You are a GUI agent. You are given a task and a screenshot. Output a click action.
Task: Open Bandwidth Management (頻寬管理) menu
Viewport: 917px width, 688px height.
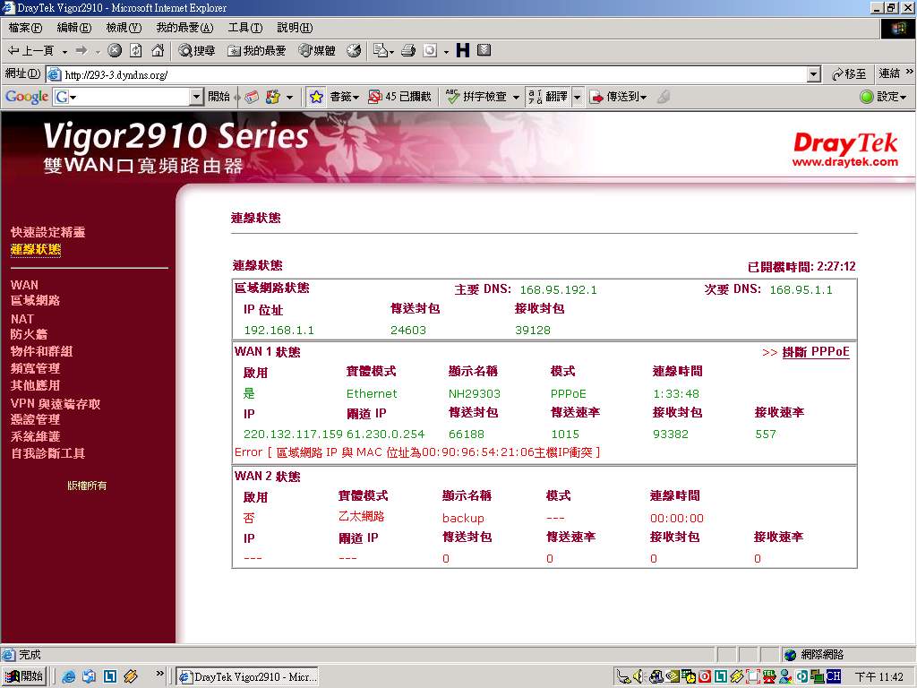35,368
